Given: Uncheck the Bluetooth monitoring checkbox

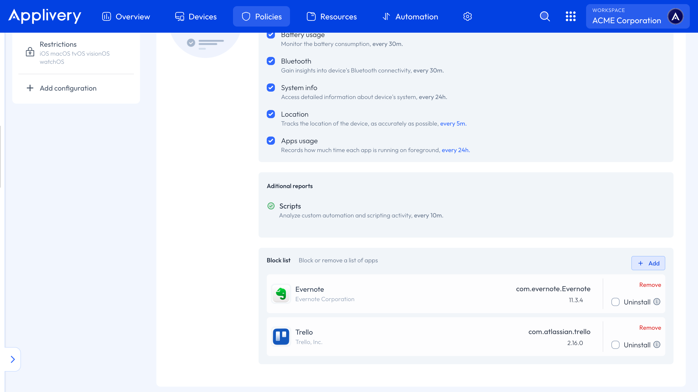Looking at the screenshot, I should [271, 61].
